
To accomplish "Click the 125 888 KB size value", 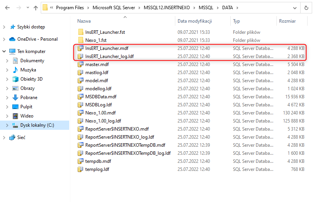I will coord(294,121).
